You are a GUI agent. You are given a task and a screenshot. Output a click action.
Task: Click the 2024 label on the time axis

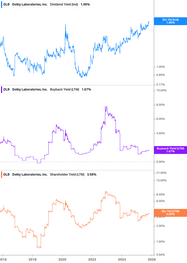tap(122, 259)
